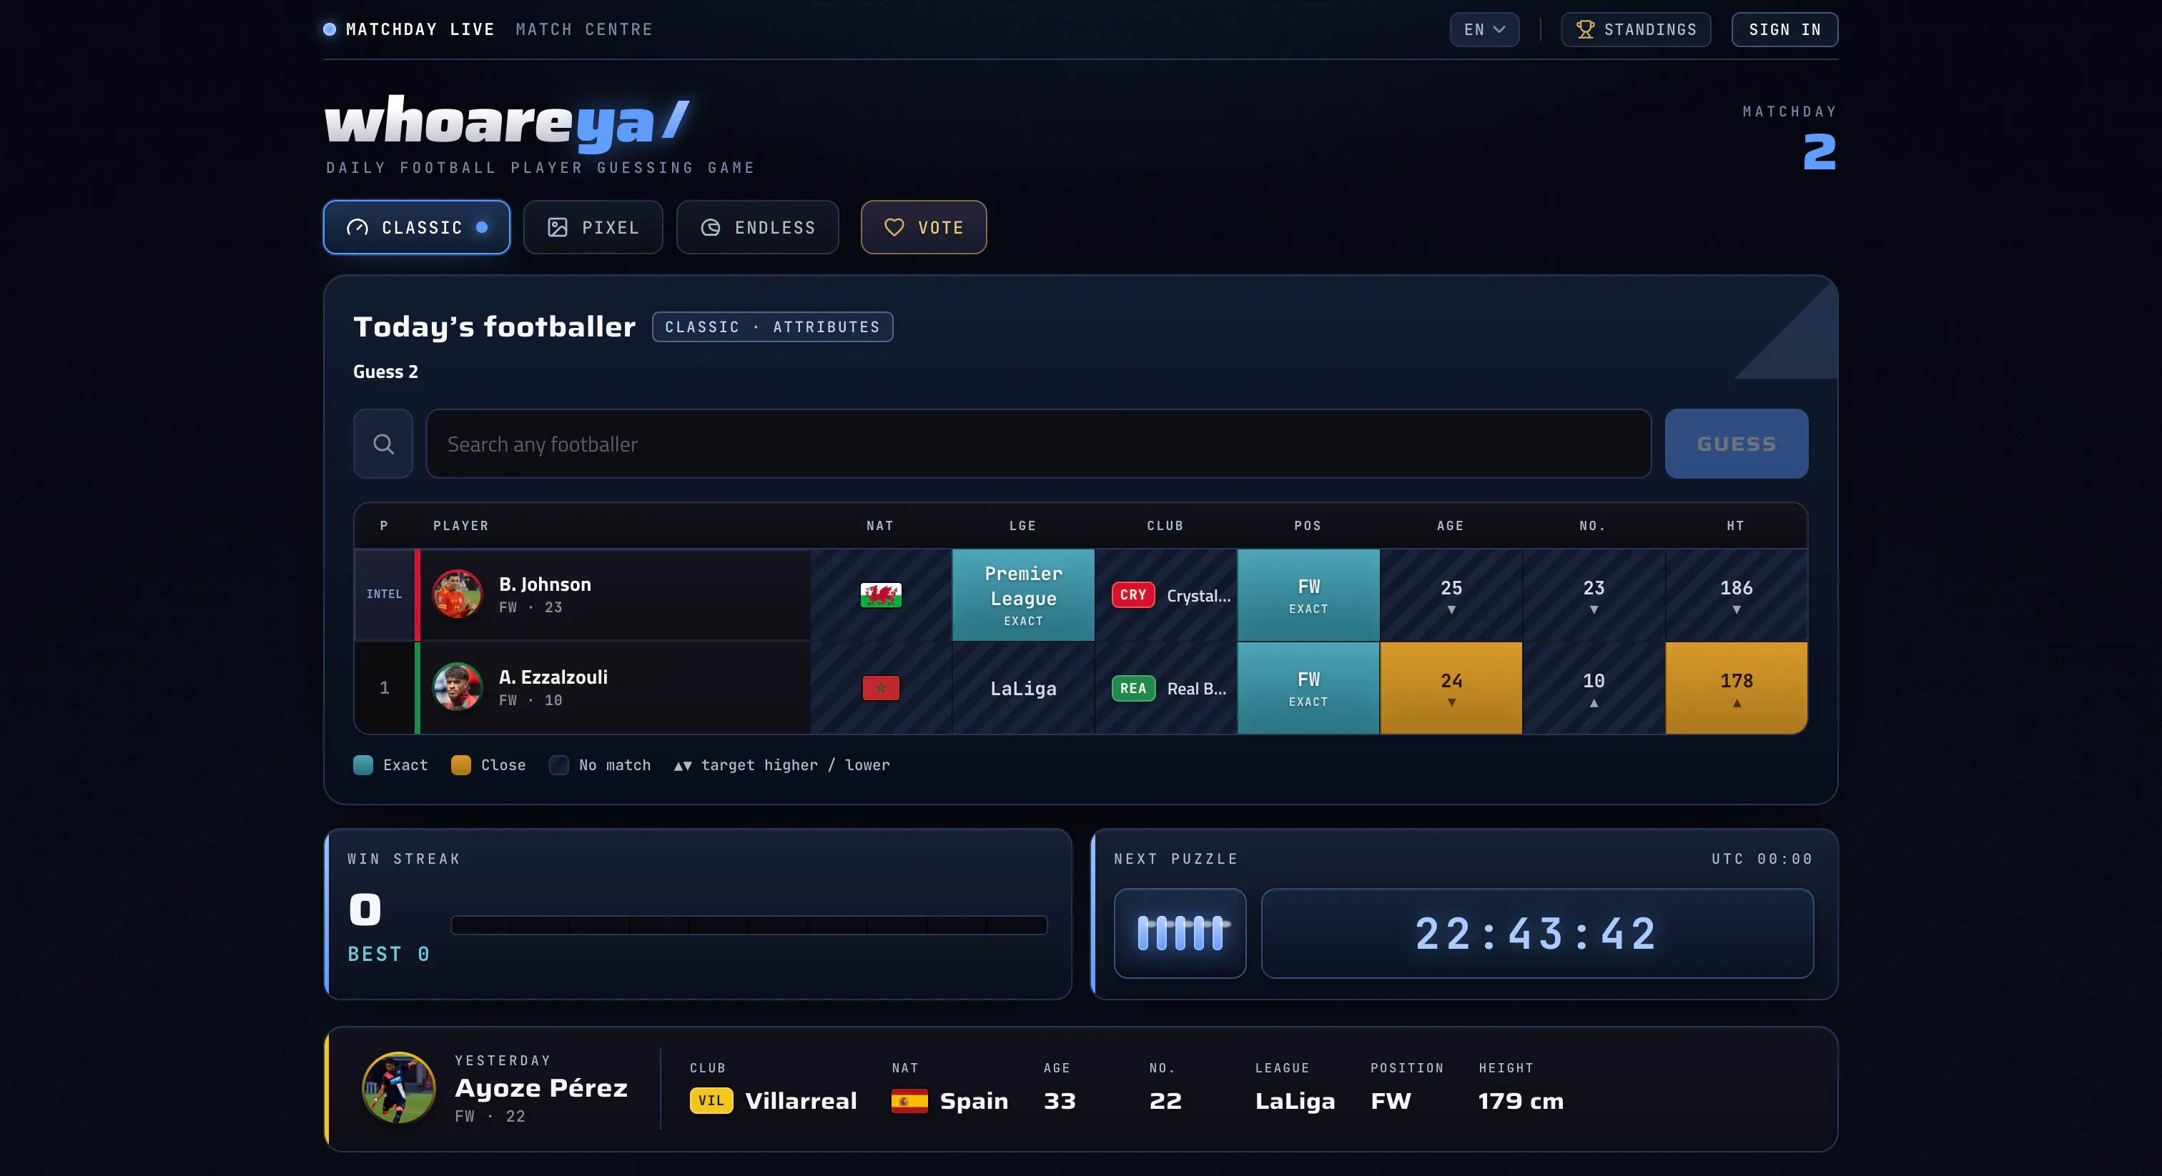
Task: Click the image icon on Pixel tab
Action: [x=557, y=227]
